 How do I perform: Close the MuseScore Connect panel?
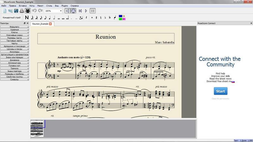[251, 23]
